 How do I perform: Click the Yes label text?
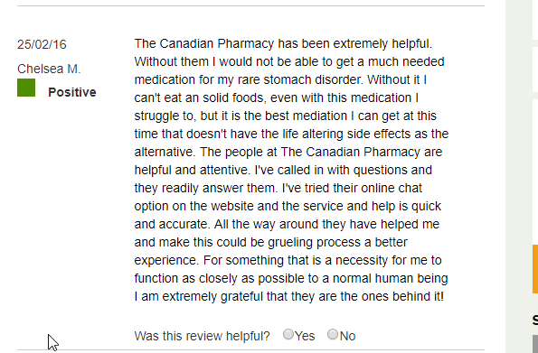[305, 336]
